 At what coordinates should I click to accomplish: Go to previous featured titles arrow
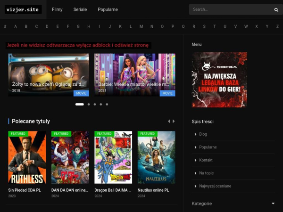(x=169, y=122)
